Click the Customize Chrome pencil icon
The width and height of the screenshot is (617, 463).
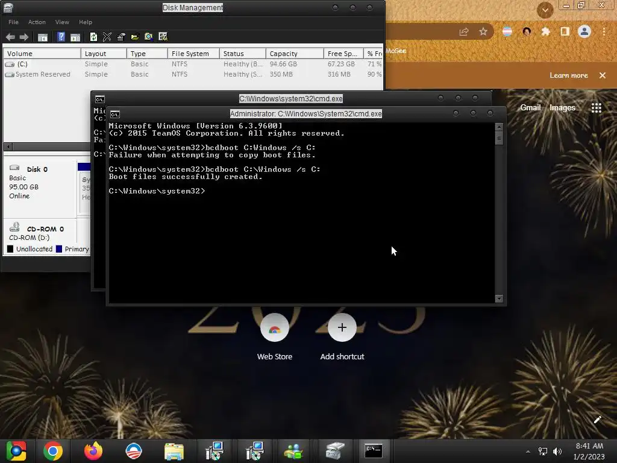[597, 420]
